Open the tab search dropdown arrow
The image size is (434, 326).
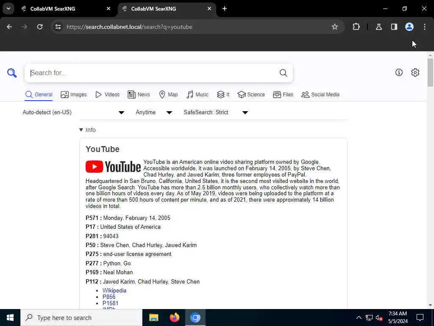pyautogui.click(x=8, y=8)
